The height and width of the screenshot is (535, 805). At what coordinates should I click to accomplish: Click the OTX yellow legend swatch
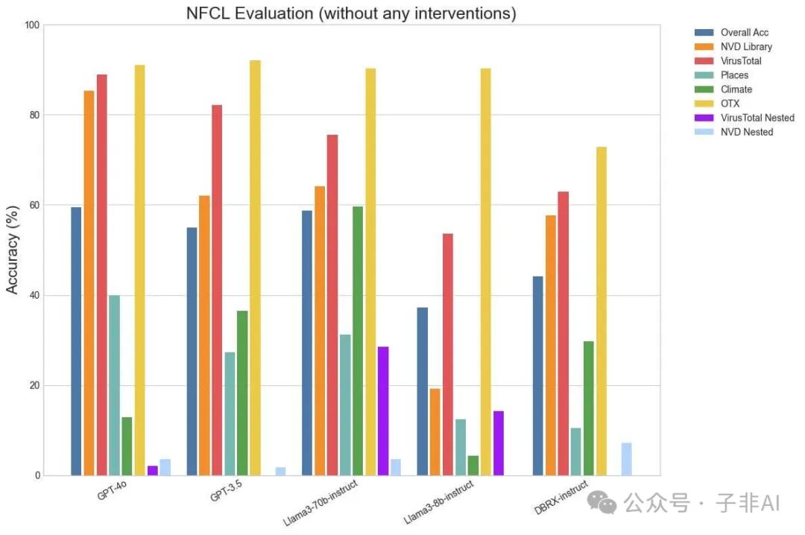click(704, 104)
